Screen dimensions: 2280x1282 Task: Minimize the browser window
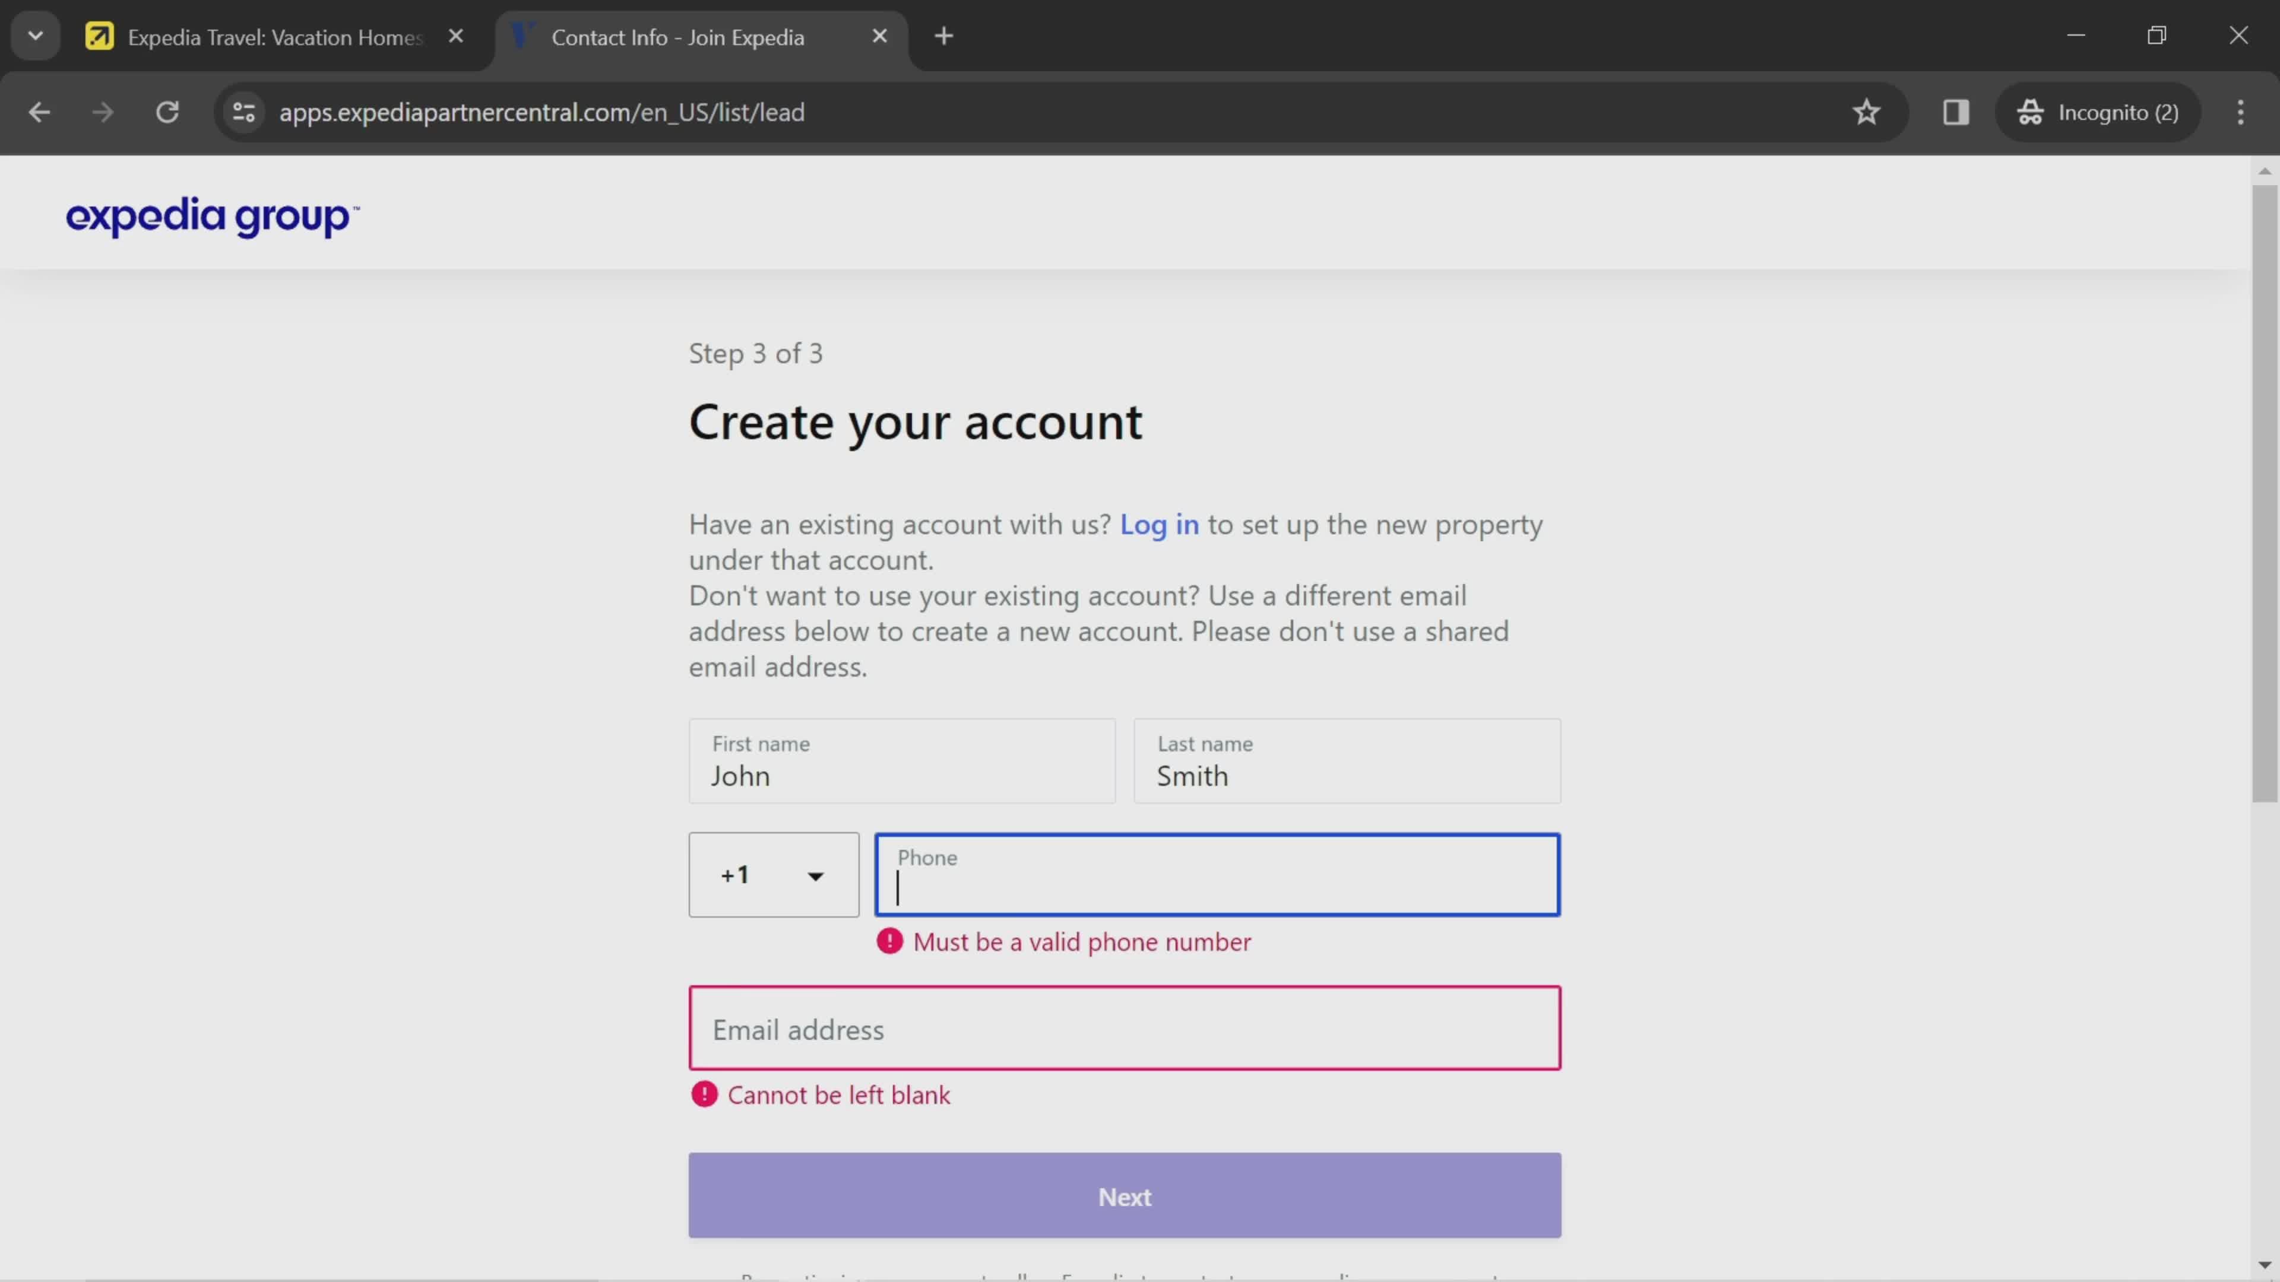point(2076,36)
